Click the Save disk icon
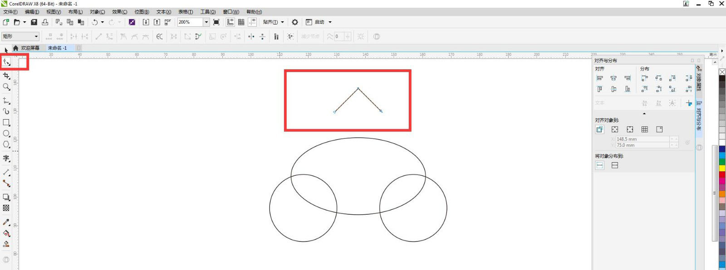Screen dimensions: 726x270 pos(34,22)
